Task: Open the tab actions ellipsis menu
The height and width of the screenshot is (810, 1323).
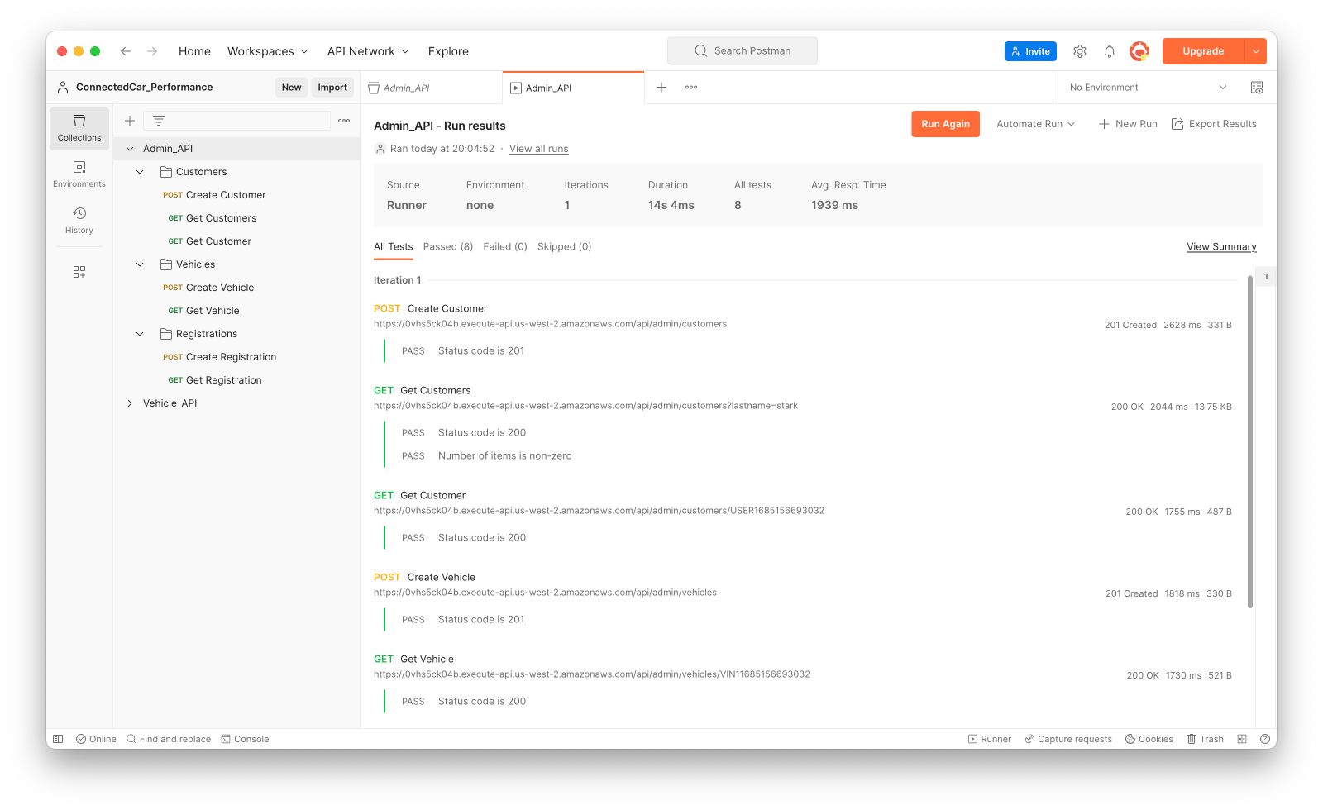Action: 691,88
